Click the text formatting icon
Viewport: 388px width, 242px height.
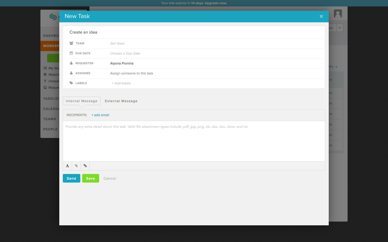click(67, 166)
